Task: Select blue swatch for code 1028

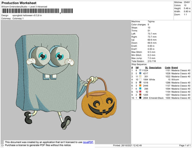Action: click(140, 73)
